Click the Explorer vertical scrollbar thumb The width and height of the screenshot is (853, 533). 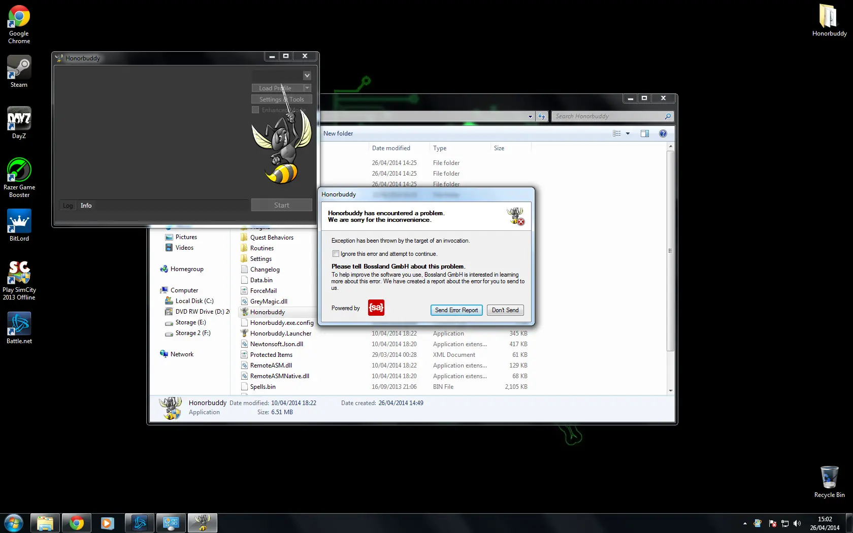coord(670,251)
